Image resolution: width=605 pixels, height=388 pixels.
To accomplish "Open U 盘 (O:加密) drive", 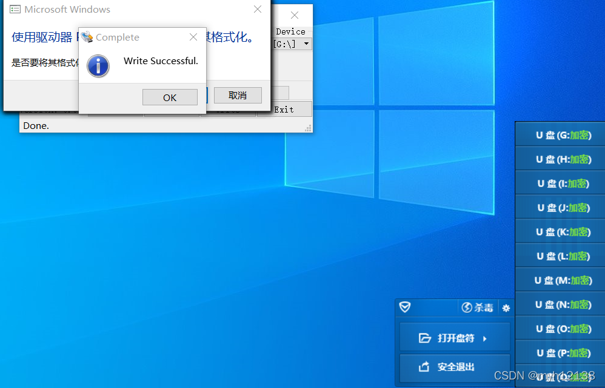I will pos(560,329).
